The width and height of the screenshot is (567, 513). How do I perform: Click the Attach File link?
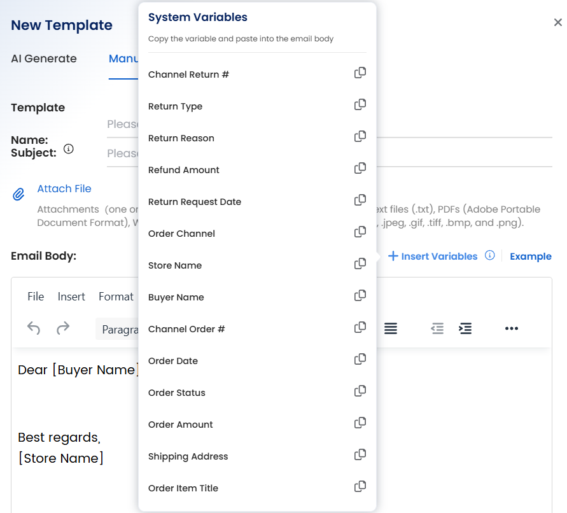[x=64, y=188]
